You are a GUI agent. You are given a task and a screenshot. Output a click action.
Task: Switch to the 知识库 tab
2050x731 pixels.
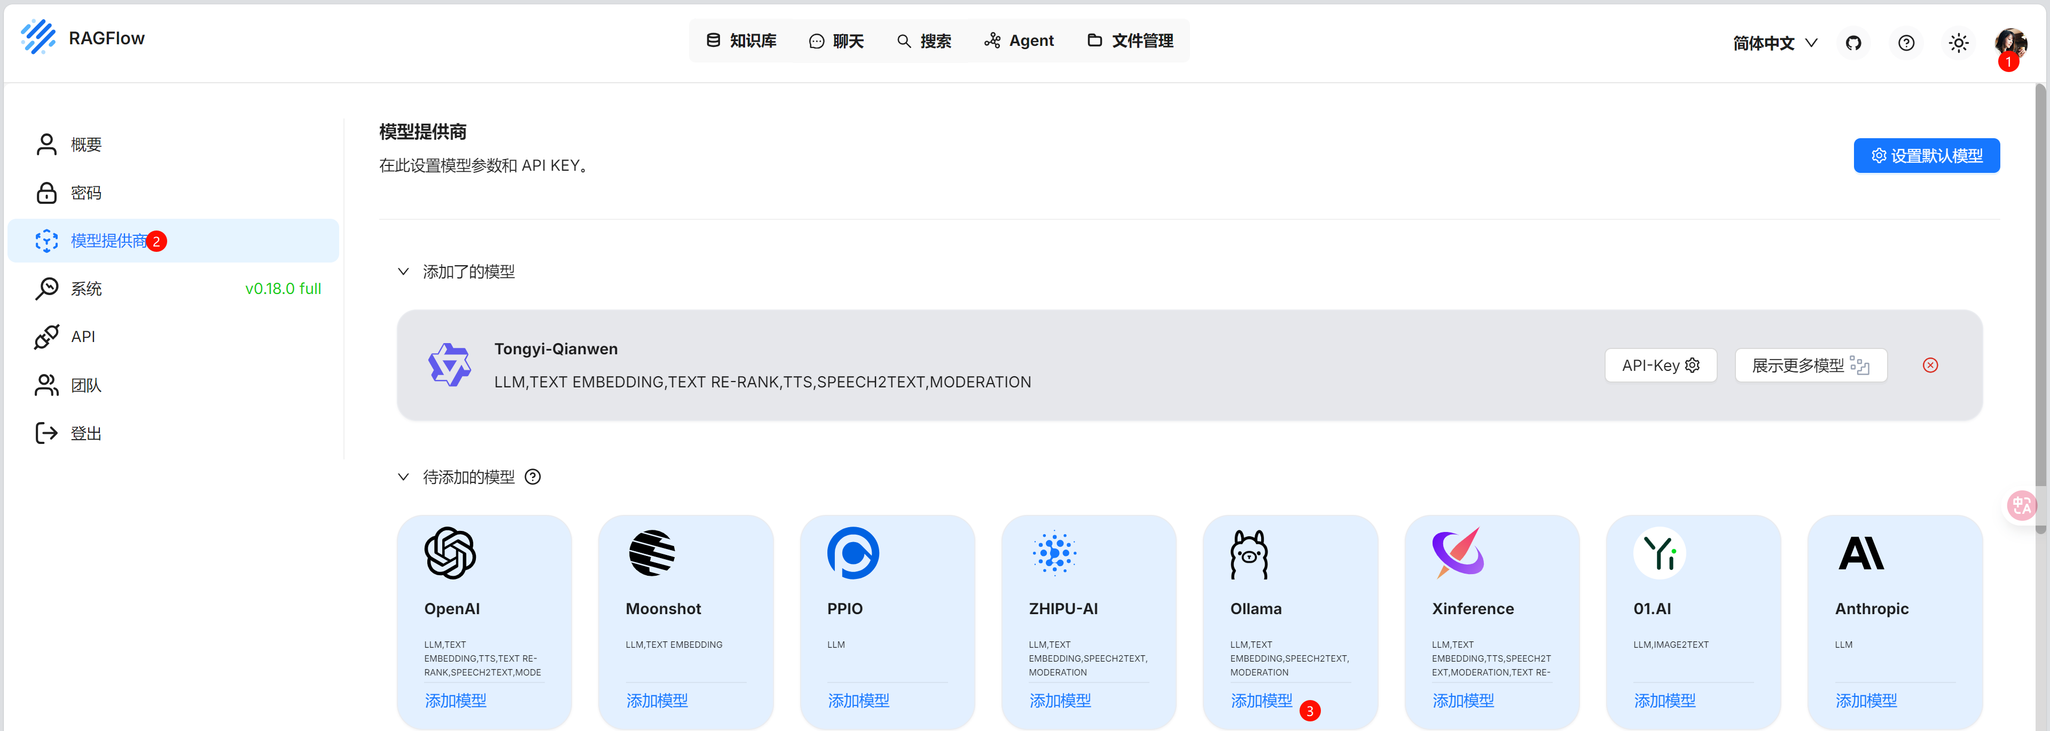click(741, 41)
